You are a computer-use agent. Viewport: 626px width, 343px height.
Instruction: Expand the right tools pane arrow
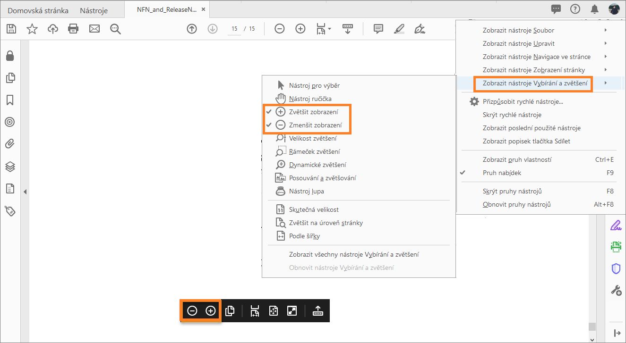click(617, 333)
